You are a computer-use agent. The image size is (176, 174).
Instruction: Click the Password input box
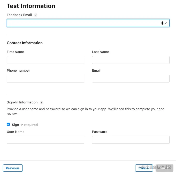(x=131, y=140)
